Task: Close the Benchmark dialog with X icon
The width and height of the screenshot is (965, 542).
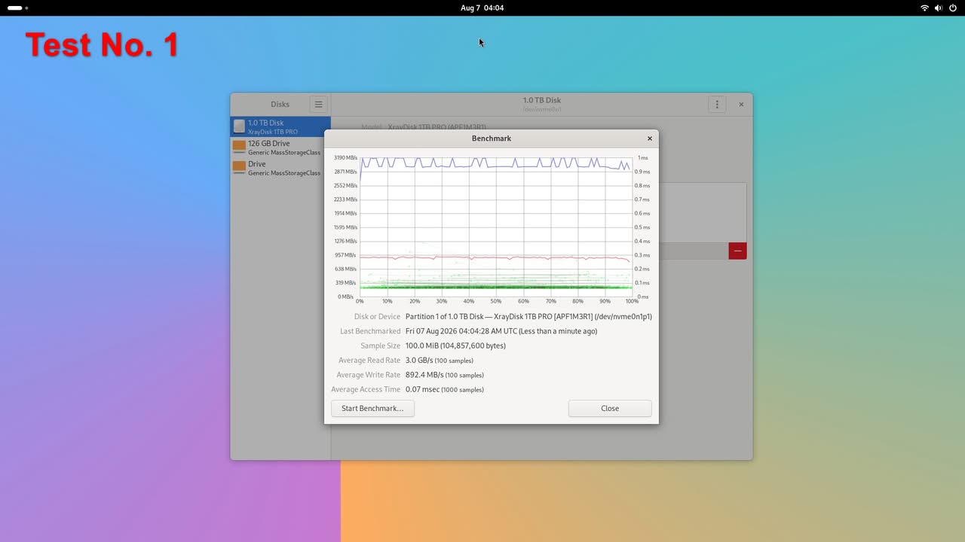Action: [x=650, y=139]
